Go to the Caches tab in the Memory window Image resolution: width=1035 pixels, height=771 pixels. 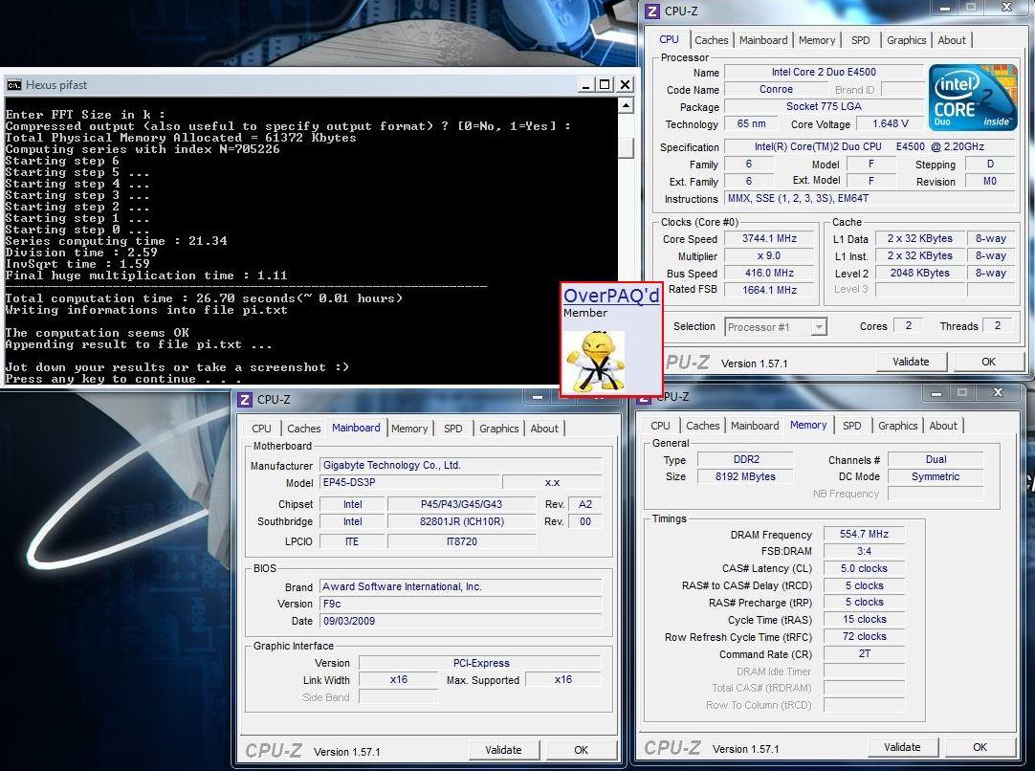pos(702,426)
